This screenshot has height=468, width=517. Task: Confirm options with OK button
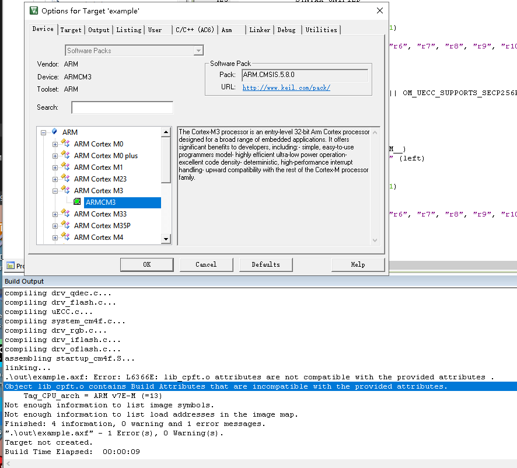[x=146, y=264]
